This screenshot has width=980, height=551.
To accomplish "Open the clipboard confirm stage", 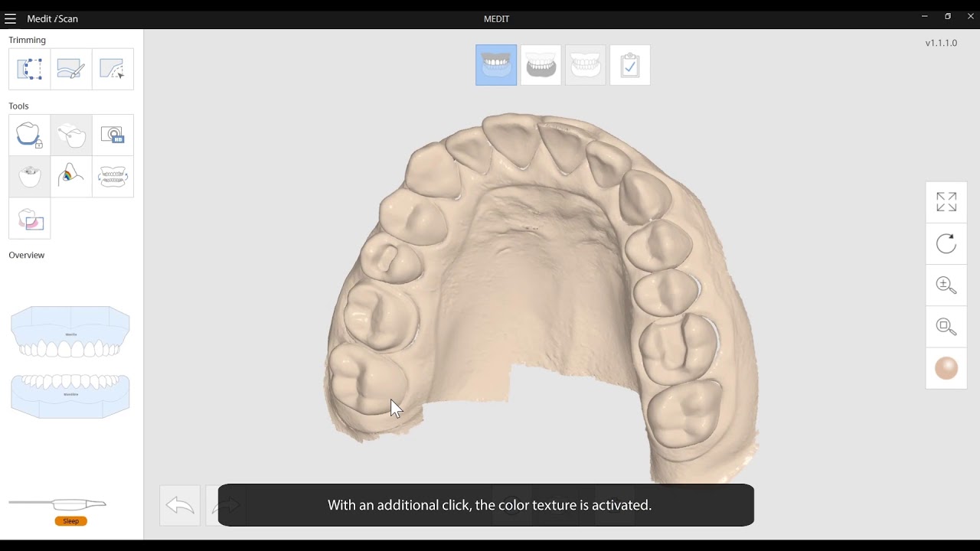I will click(x=630, y=65).
